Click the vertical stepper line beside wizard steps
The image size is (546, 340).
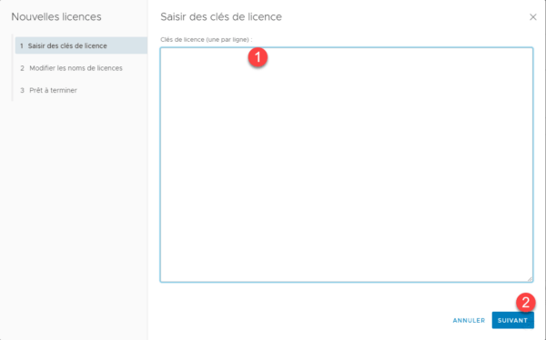tap(13, 67)
